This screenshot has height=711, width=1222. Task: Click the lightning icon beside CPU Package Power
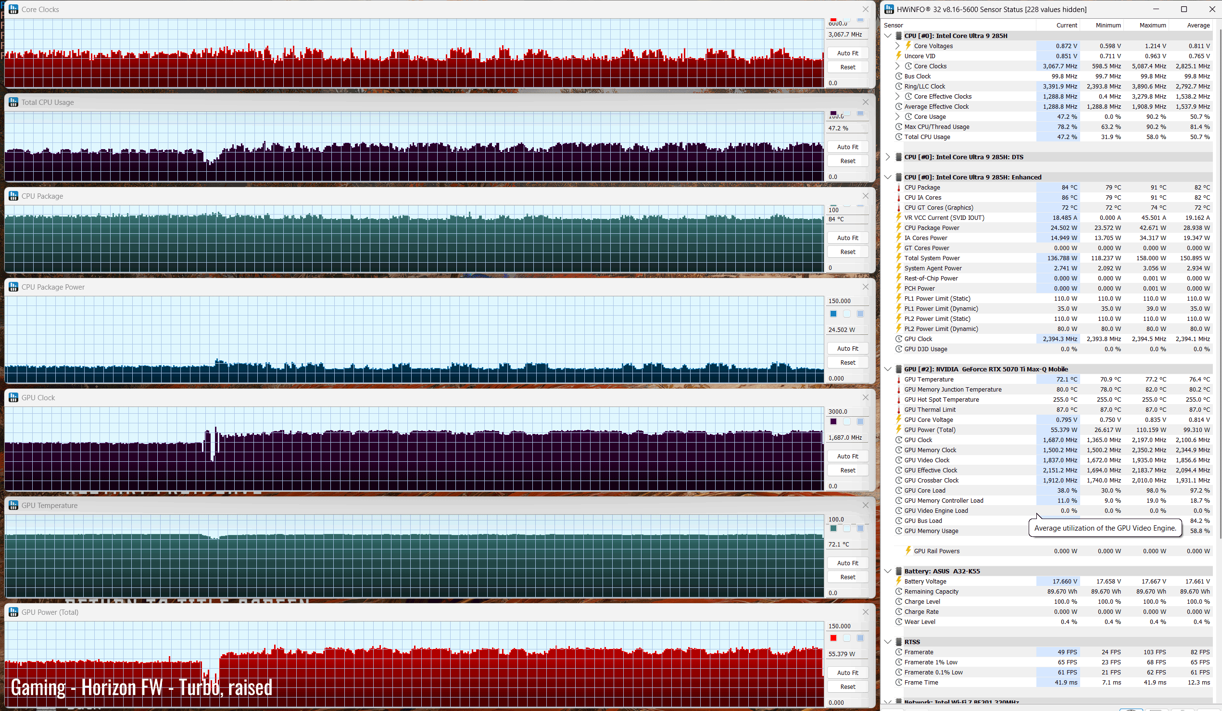[898, 228]
